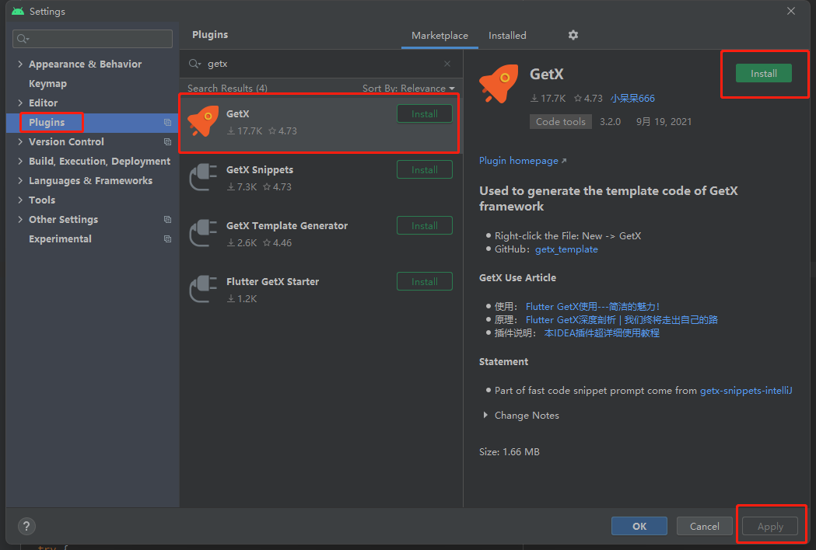Expand the Editor settings node

(20, 103)
